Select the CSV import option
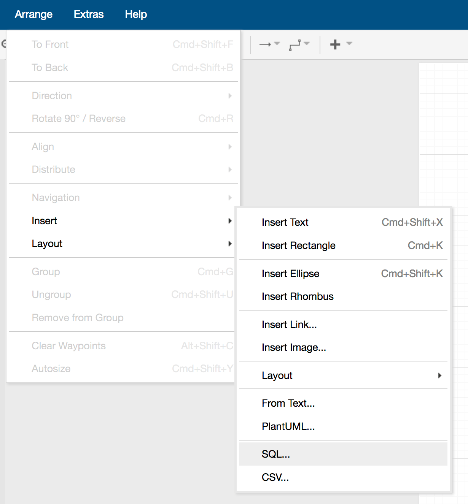This screenshot has width=468, height=504. [x=275, y=477]
